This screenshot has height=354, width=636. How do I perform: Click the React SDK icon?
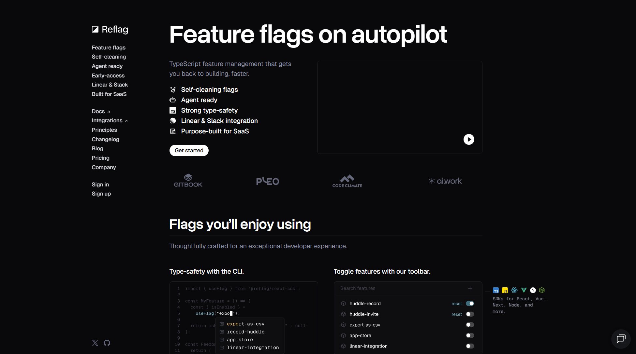pos(514,290)
